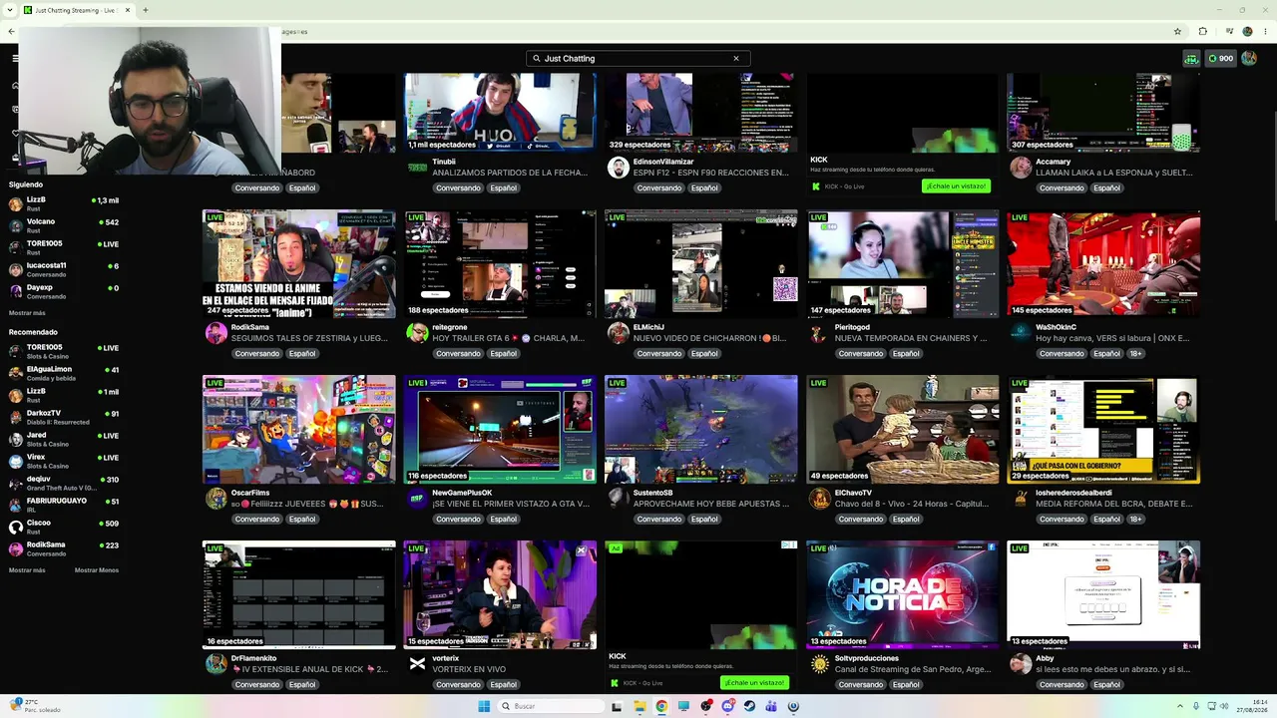
Task: Bookmark this page with the star icon
Action: coord(1177,31)
